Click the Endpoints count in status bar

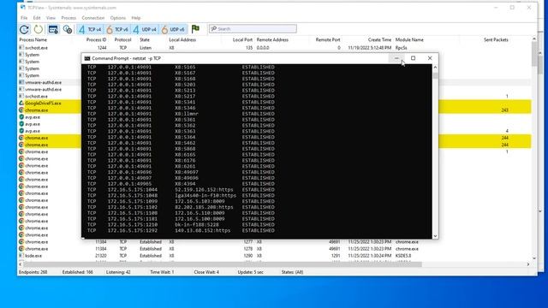point(33,272)
